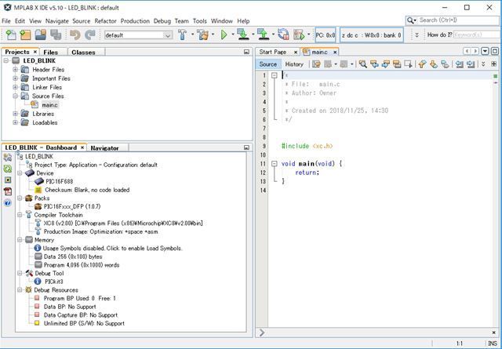Collapse the Debug Resources node

click(20, 289)
